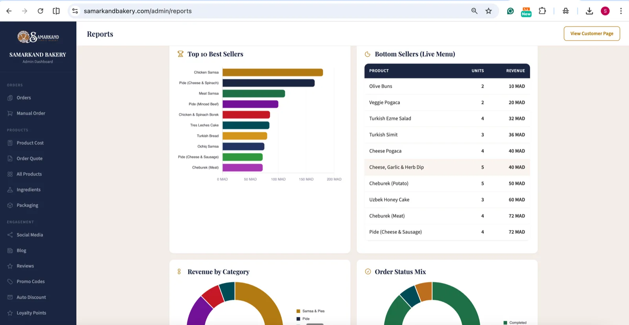Screen dimensions: 629x325
Task: Click the Social Media share icon
Action: pyautogui.click(x=10, y=235)
